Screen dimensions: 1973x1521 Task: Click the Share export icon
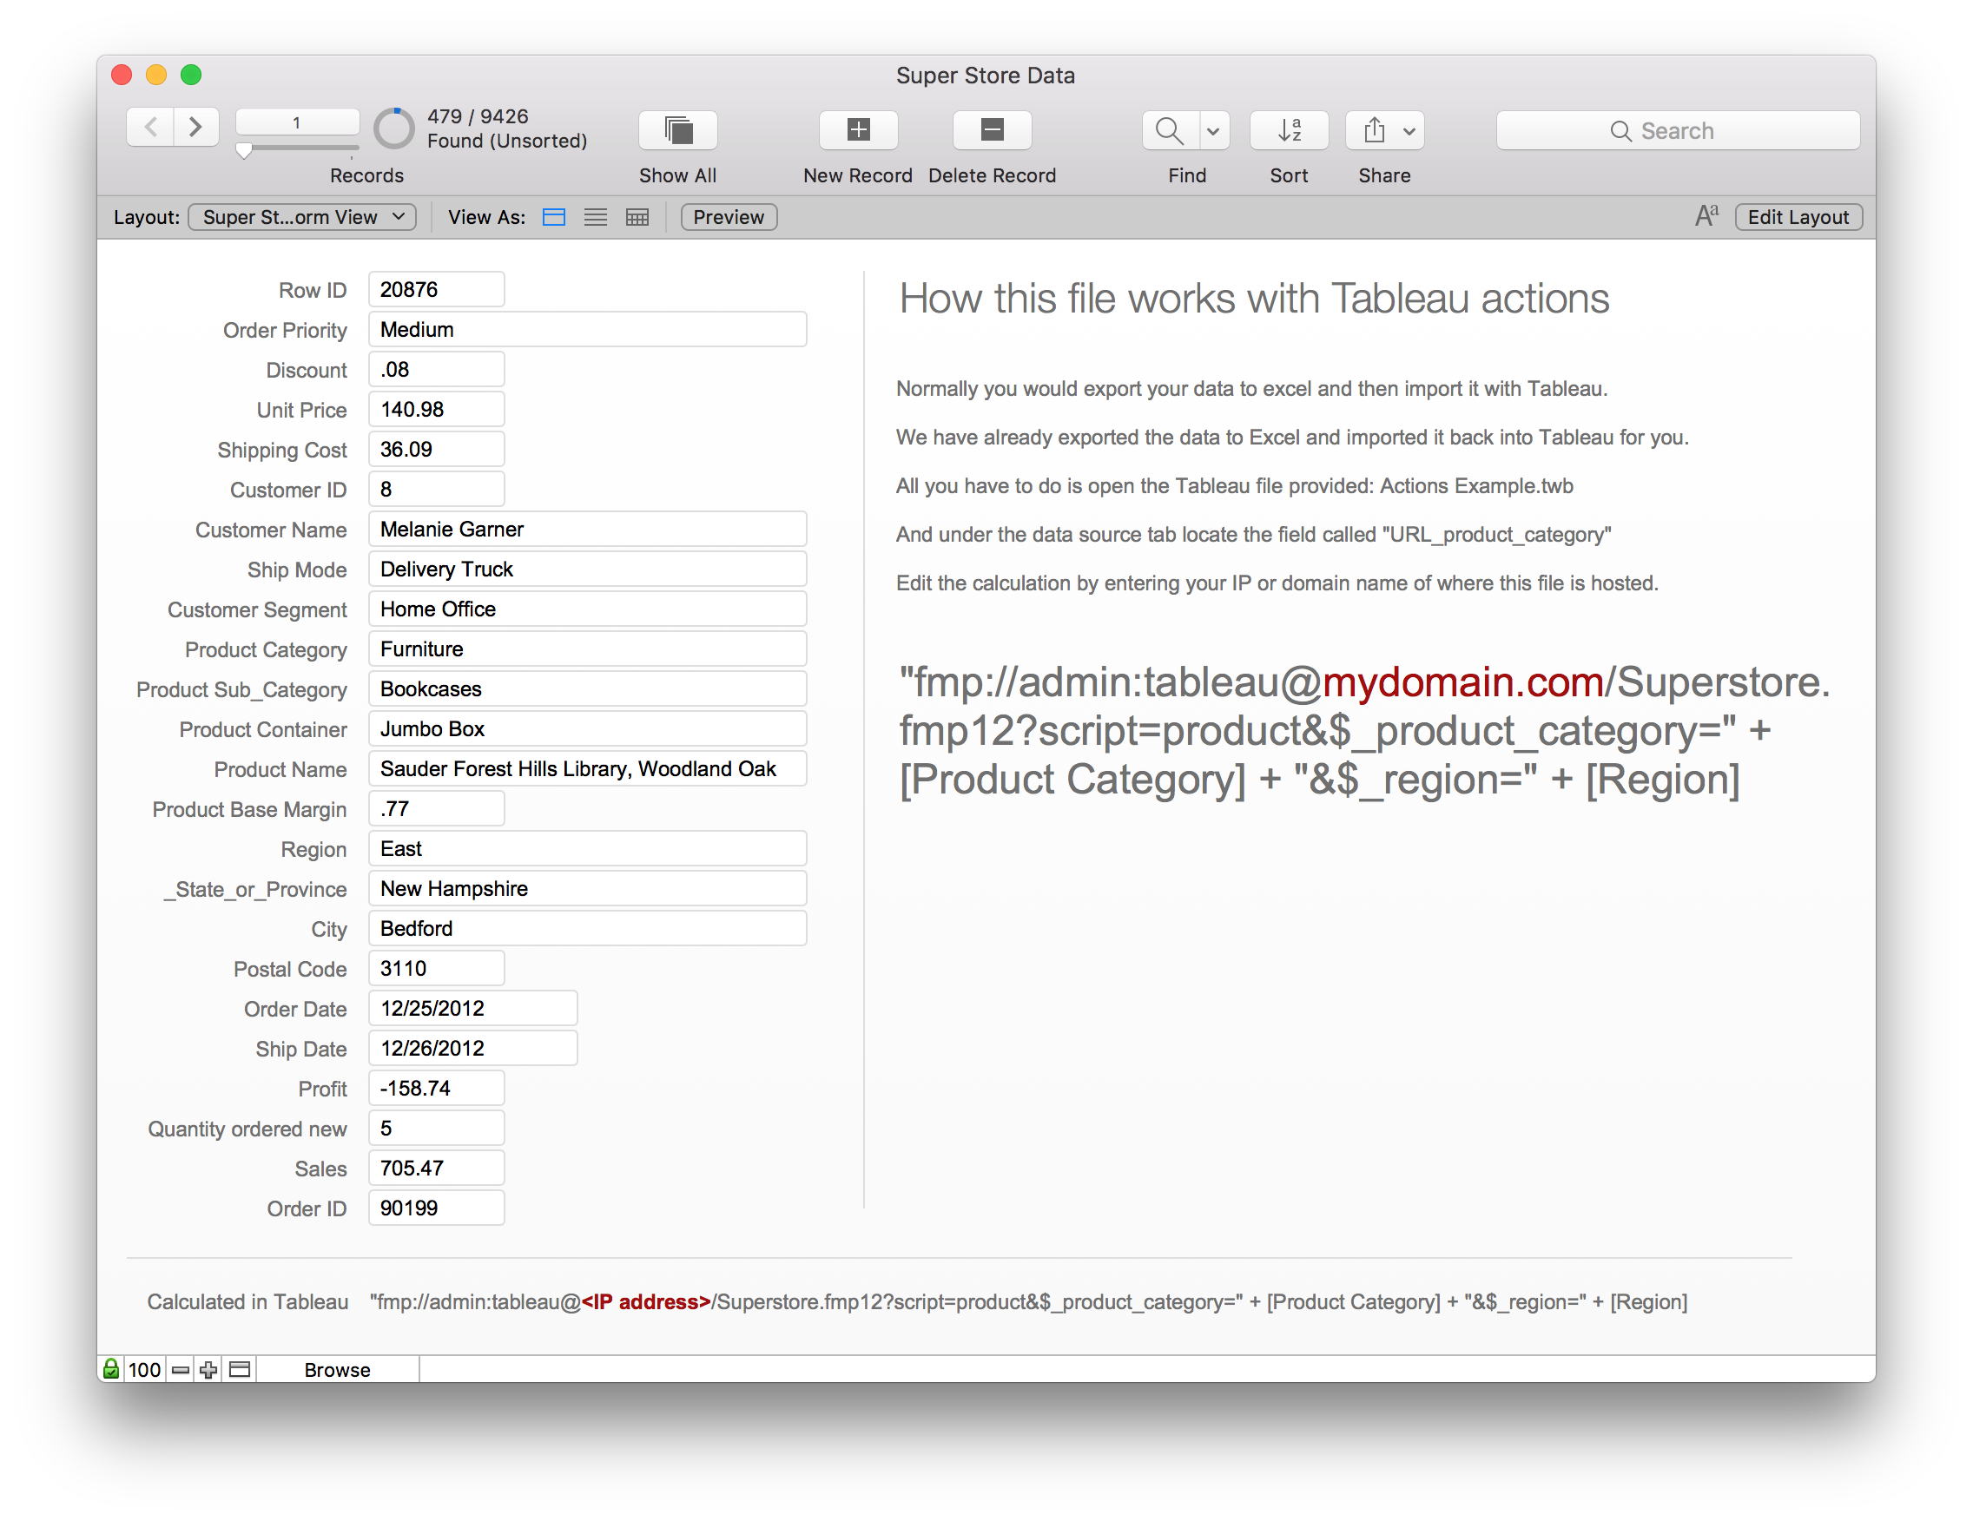(1373, 131)
